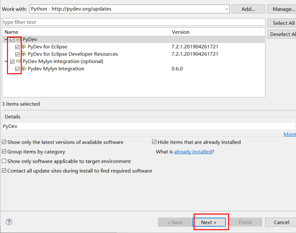Toggle Contact all update sites checkbox
The height and width of the screenshot is (233, 296).
pyautogui.click(x=4, y=171)
